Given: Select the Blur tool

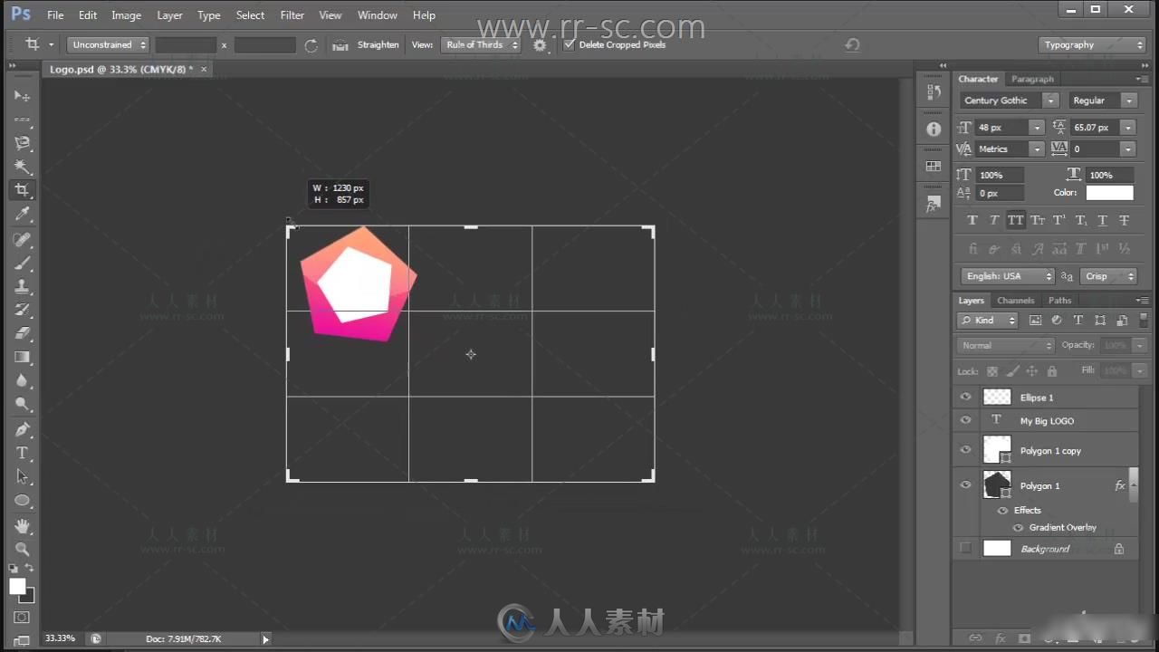Looking at the screenshot, I should 23,380.
